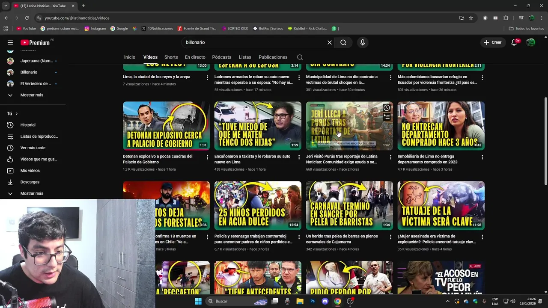The width and height of the screenshot is (548, 308).
Task: Open the account avatar menu
Action: (530, 42)
